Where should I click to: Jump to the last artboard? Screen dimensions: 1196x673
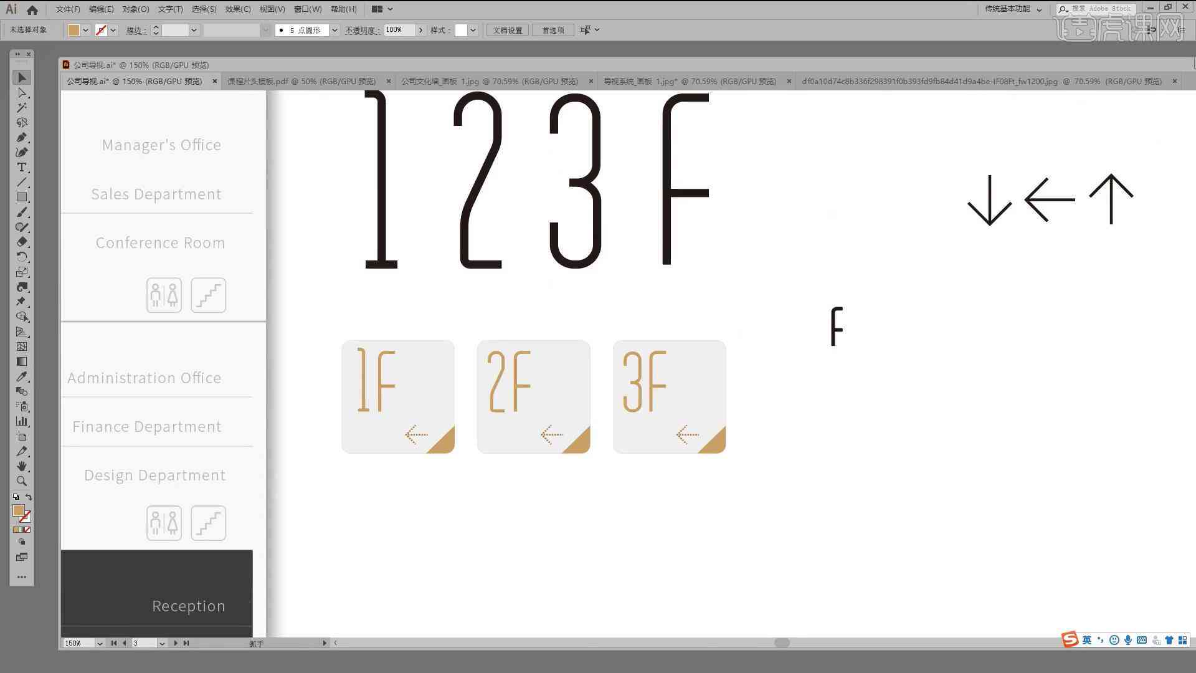tap(186, 643)
